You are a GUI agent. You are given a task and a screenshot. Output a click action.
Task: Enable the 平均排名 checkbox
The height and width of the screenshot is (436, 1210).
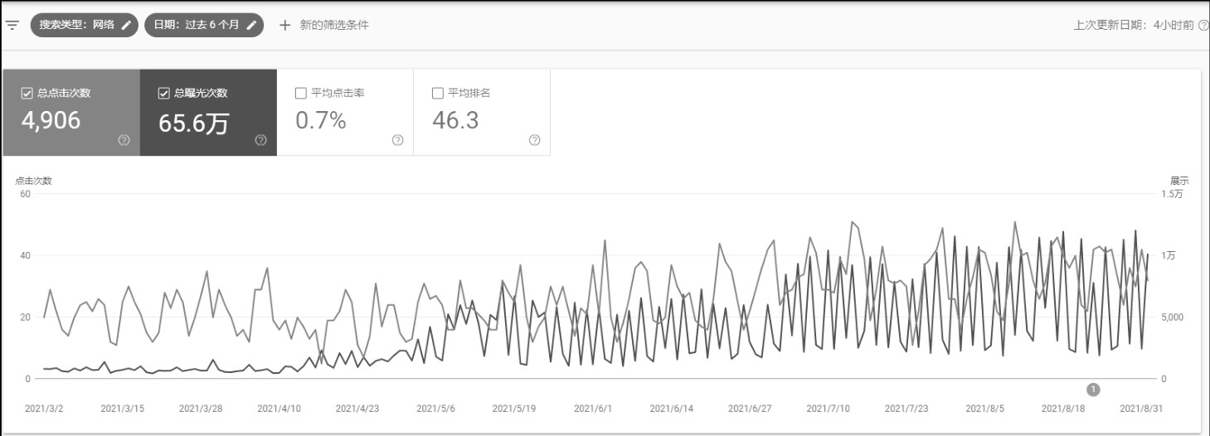point(438,93)
